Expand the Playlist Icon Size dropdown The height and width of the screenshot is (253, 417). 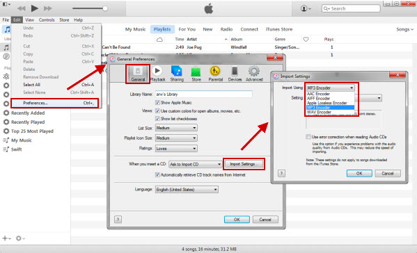click(176, 138)
